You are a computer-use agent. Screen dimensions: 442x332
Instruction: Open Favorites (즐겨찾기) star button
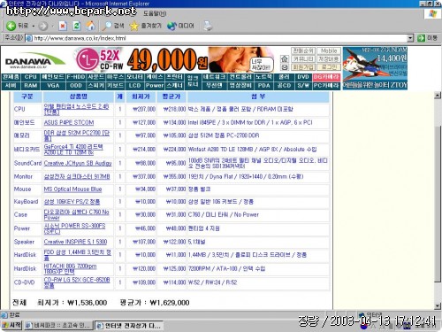click(145, 26)
